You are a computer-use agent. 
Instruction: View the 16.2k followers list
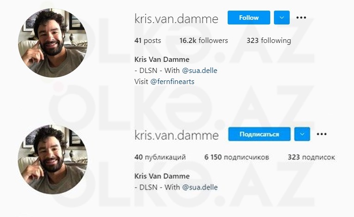pos(204,41)
